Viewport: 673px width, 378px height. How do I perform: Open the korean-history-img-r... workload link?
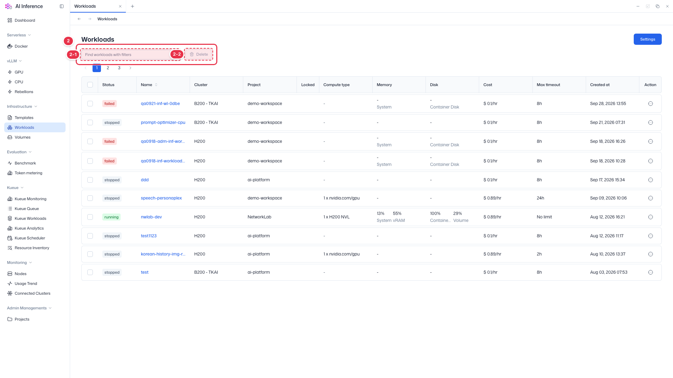[x=163, y=254]
